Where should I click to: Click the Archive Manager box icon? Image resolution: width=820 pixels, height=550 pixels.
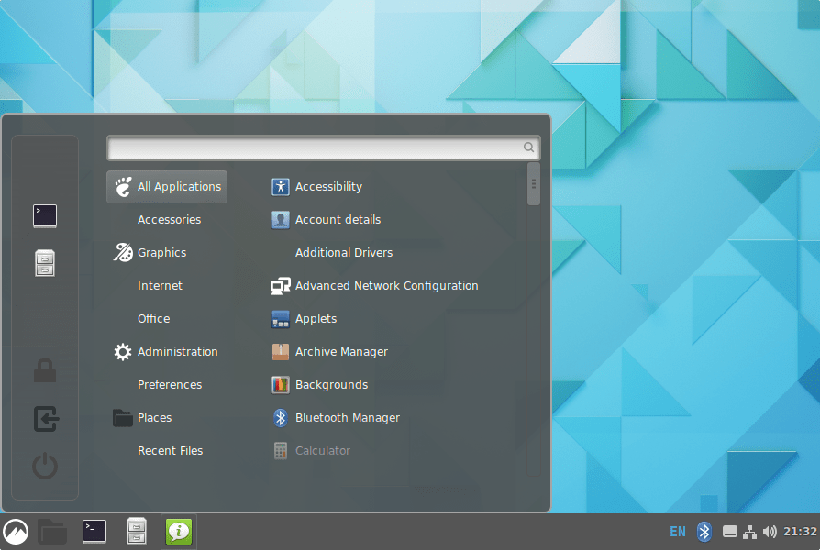pyautogui.click(x=281, y=351)
